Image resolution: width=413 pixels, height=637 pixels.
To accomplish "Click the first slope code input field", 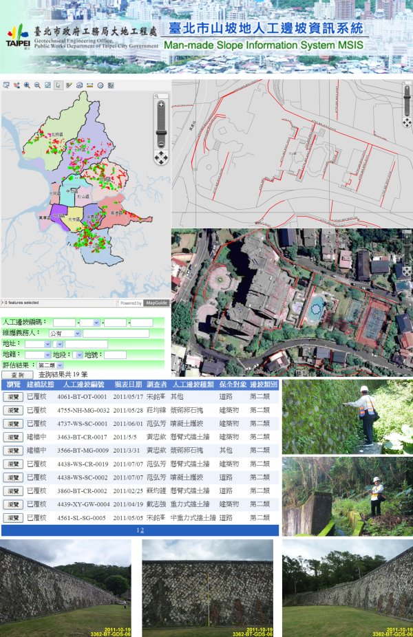I will point(64,323).
